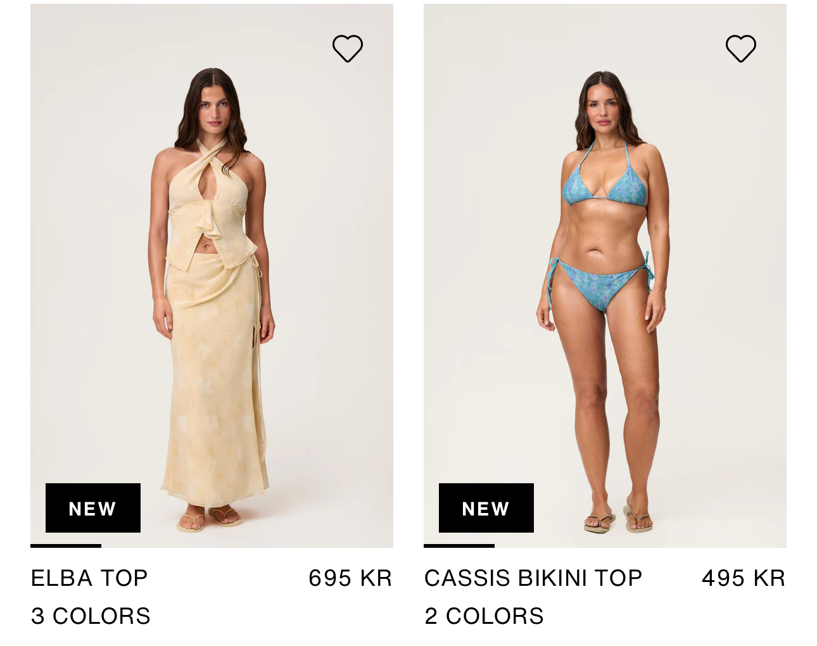Click the blue triangle bikini top on model
The image size is (817, 646).
coord(605,184)
